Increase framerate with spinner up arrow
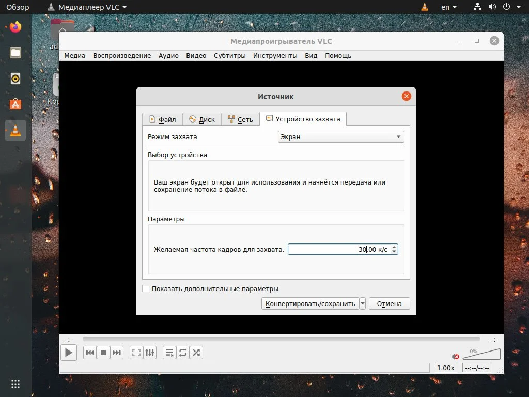Image resolution: width=529 pixels, height=397 pixels. [x=394, y=247]
